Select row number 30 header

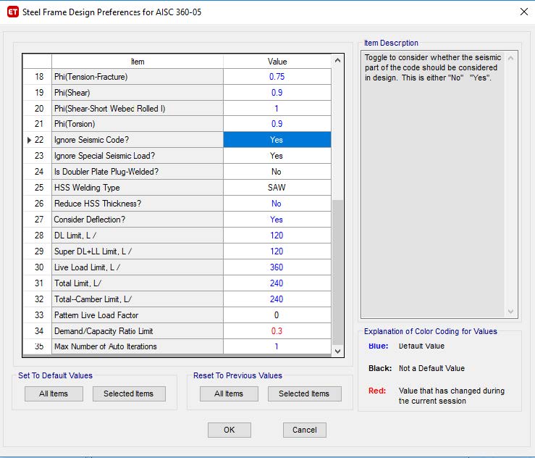pos(38,267)
